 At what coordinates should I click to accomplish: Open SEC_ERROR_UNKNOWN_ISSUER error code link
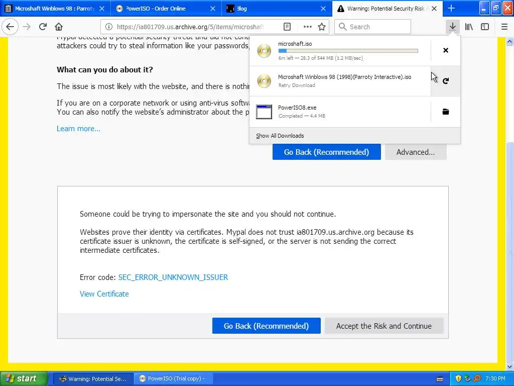pos(173,277)
